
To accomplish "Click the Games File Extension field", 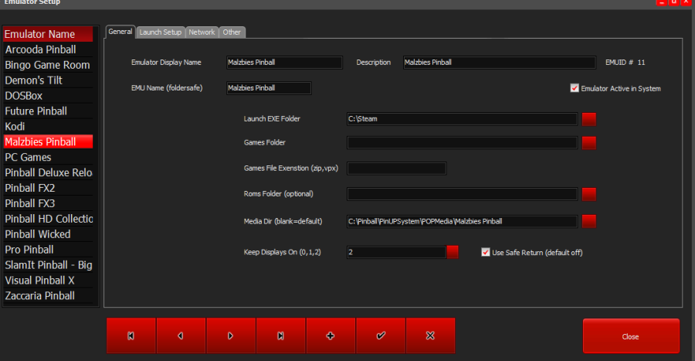I will (x=397, y=169).
